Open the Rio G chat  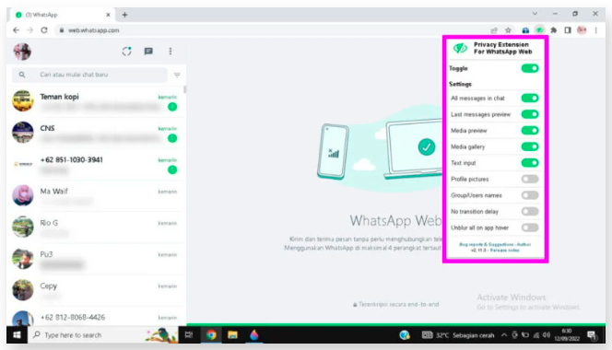(96, 227)
